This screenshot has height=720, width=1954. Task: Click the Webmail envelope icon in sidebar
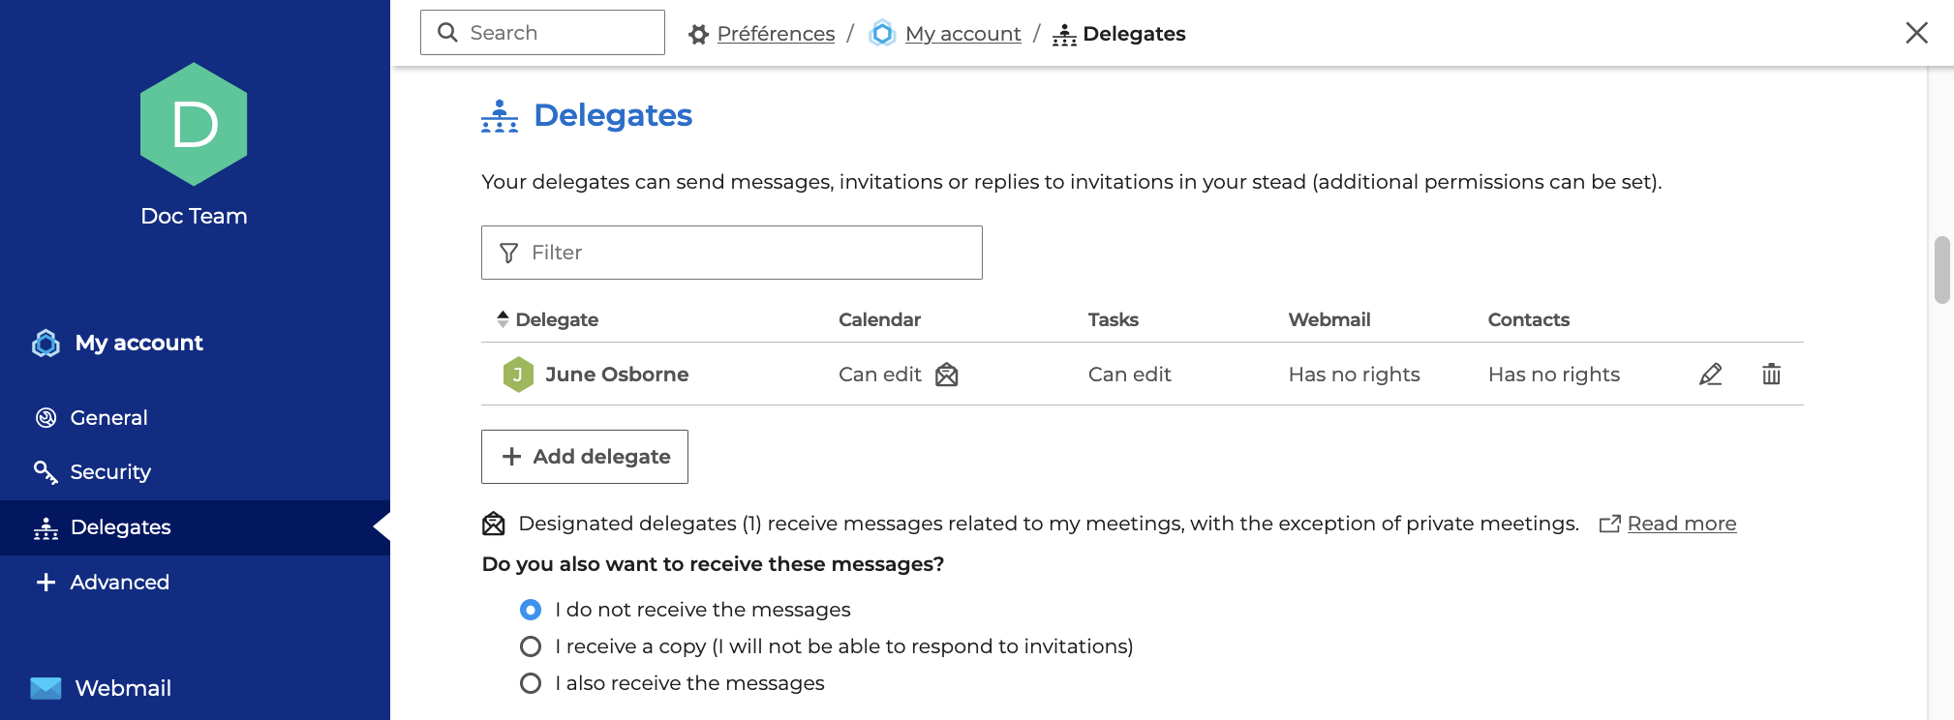click(x=46, y=688)
